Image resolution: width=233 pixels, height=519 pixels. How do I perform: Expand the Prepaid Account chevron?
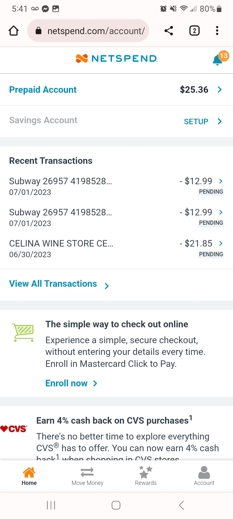pos(220,90)
